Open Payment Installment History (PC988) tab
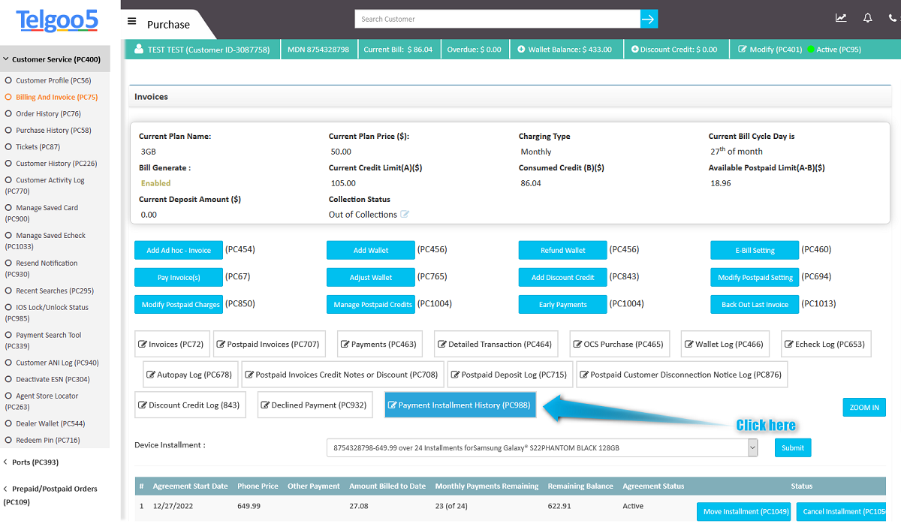 (460, 405)
